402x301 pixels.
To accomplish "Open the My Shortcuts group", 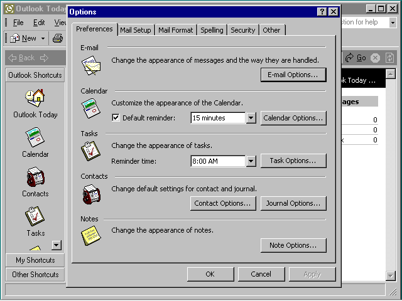I will click(x=35, y=260).
